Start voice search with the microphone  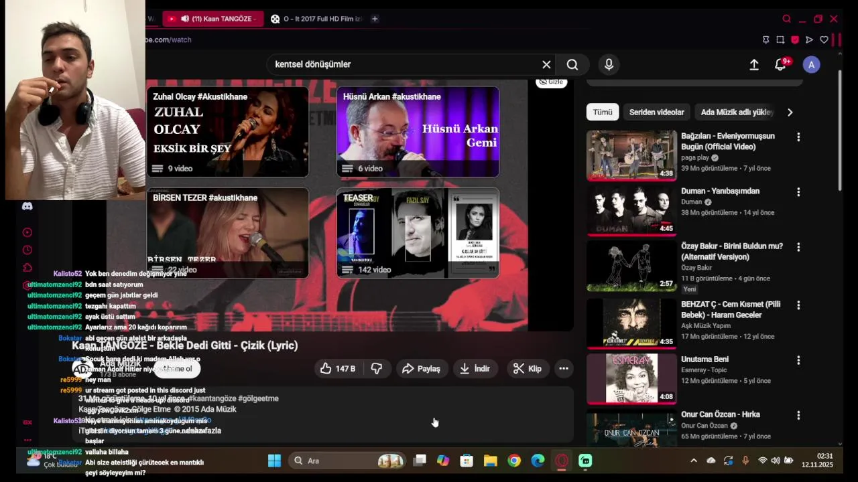(x=609, y=64)
